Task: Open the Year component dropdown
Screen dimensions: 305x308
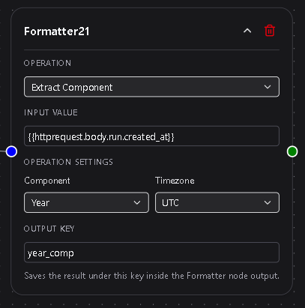Action: pyautogui.click(x=86, y=202)
